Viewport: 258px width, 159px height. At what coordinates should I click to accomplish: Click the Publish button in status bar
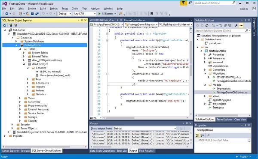pyautogui.click(x=243, y=157)
